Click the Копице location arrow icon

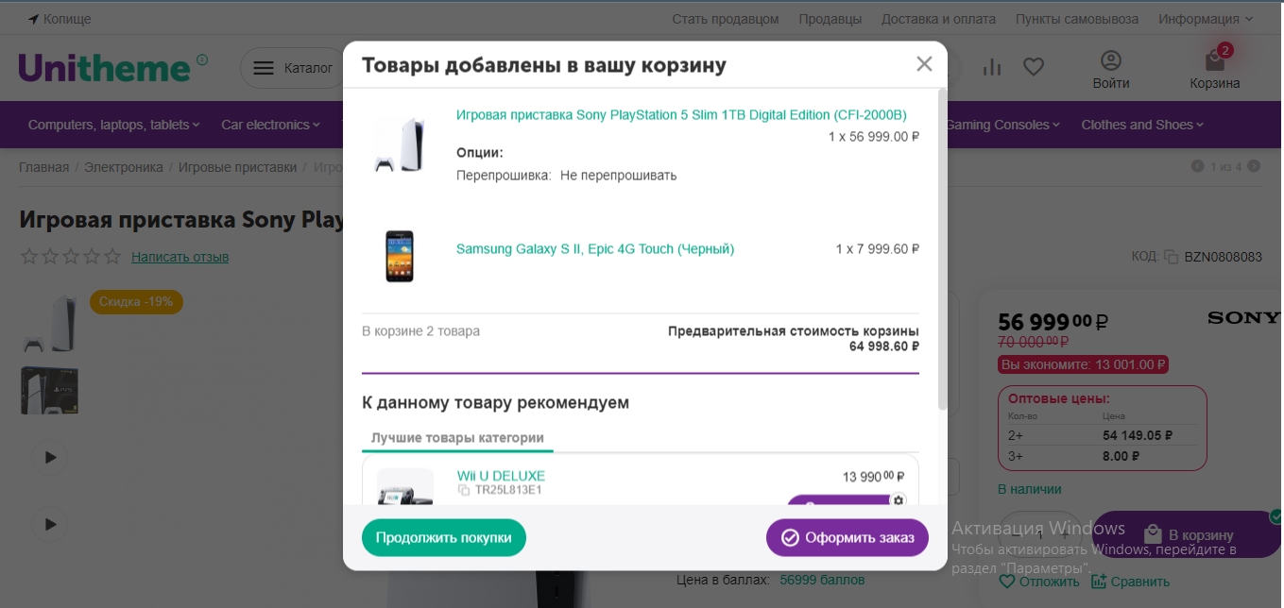click(x=34, y=19)
